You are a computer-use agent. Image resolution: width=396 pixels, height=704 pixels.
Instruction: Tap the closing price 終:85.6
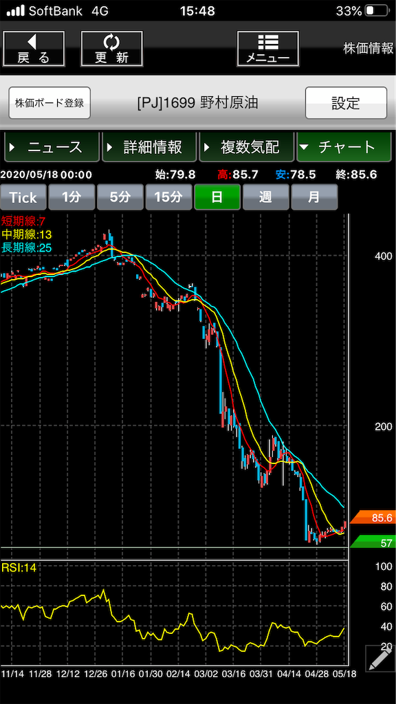pos(356,175)
